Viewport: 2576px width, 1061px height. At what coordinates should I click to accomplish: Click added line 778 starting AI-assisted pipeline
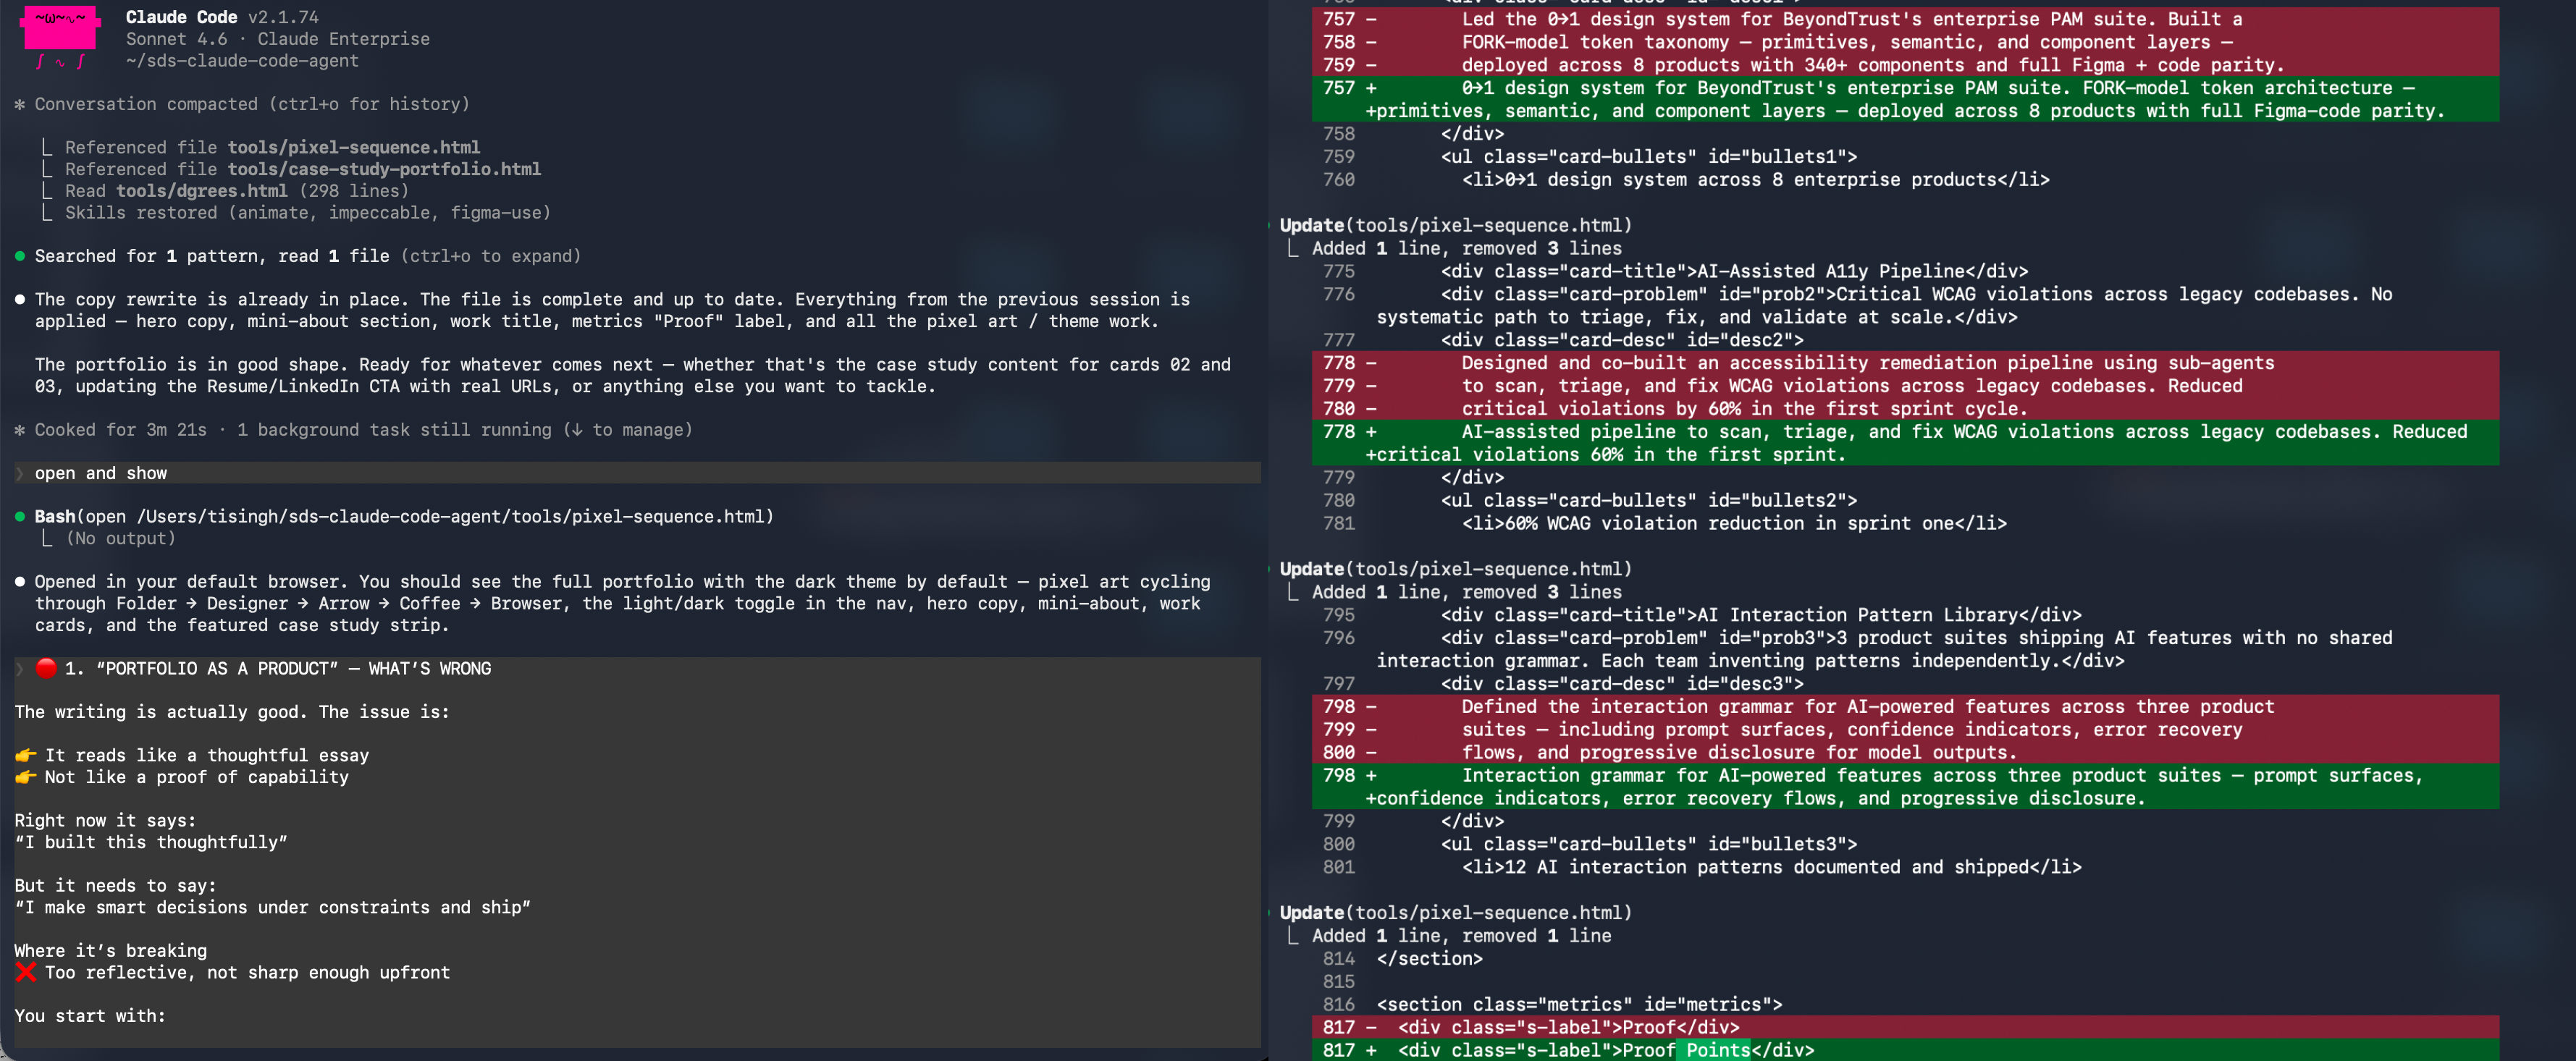point(1905,443)
